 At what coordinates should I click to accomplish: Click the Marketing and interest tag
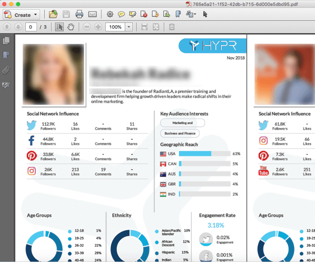click(x=183, y=123)
